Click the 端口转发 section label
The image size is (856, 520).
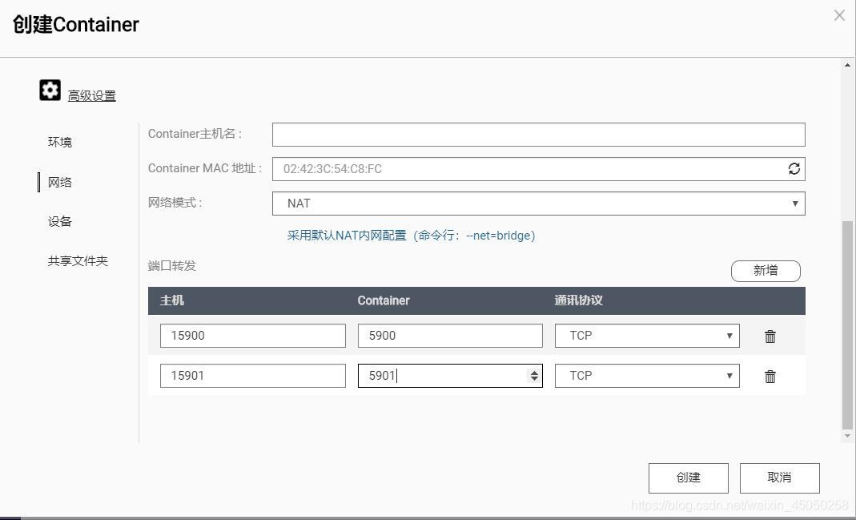coord(172,266)
